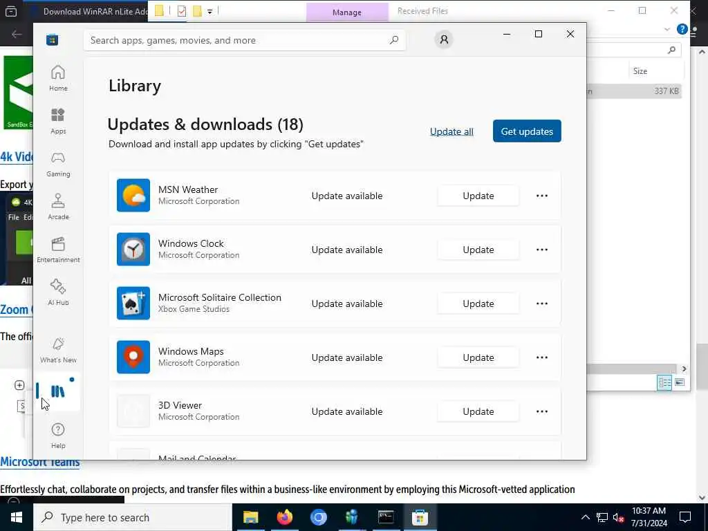Open the user account profile icon

pyautogui.click(x=444, y=39)
